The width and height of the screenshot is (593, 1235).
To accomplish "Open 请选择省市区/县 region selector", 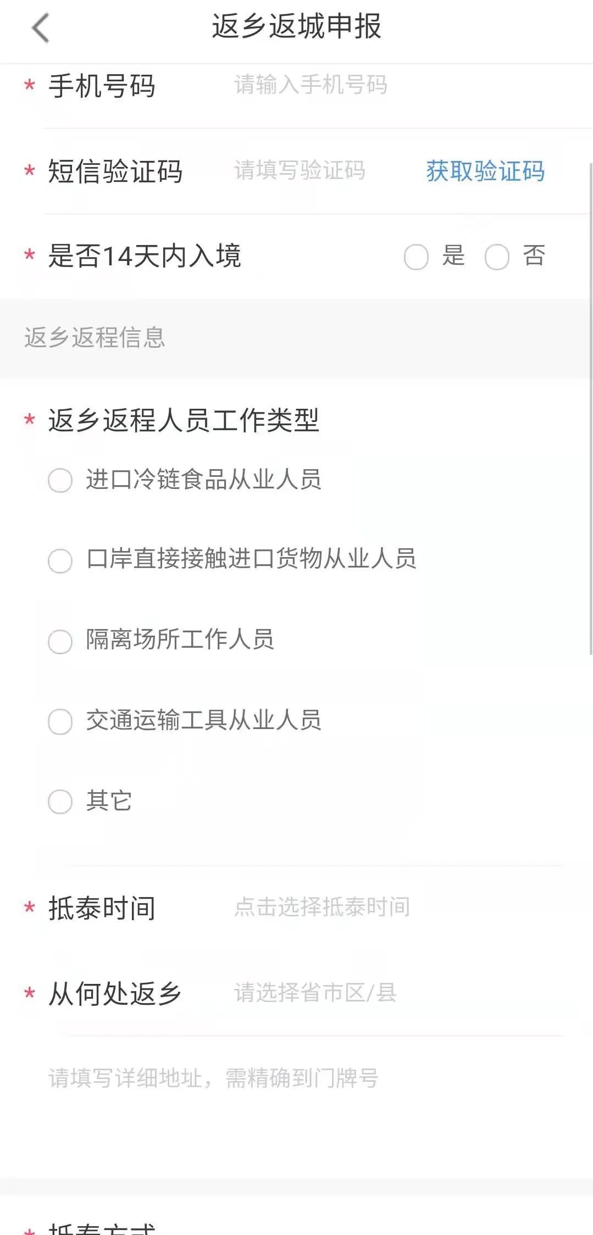I will [x=315, y=993].
